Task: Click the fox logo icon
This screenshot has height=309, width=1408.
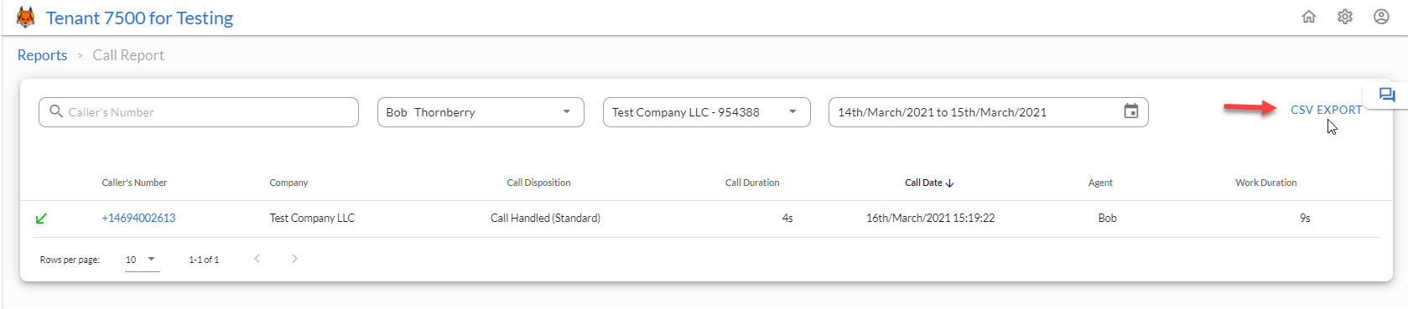Action: (x=26, y=18)
